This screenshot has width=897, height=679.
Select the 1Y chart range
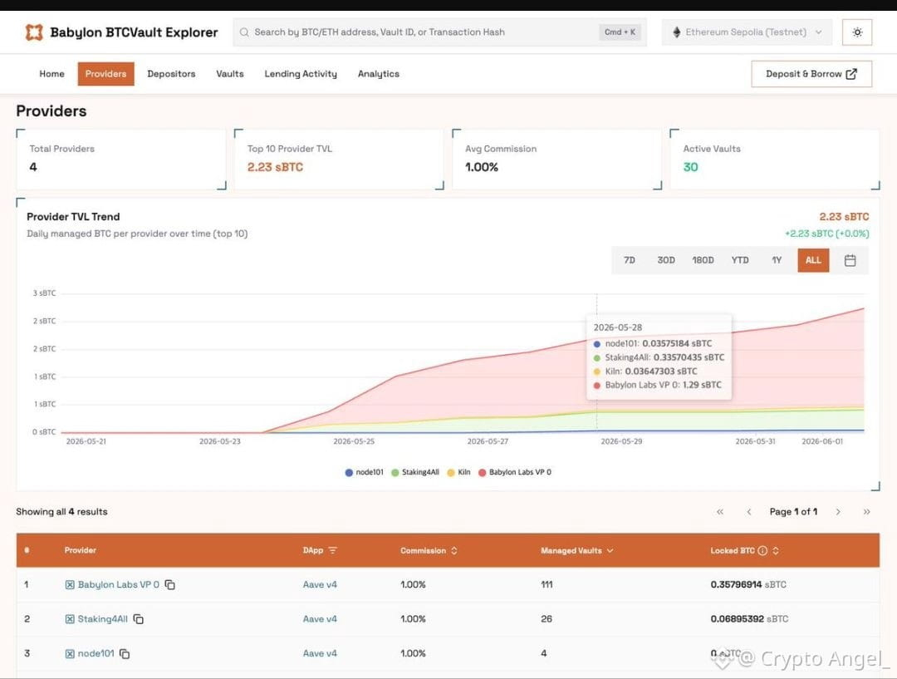tap(777, 260)
